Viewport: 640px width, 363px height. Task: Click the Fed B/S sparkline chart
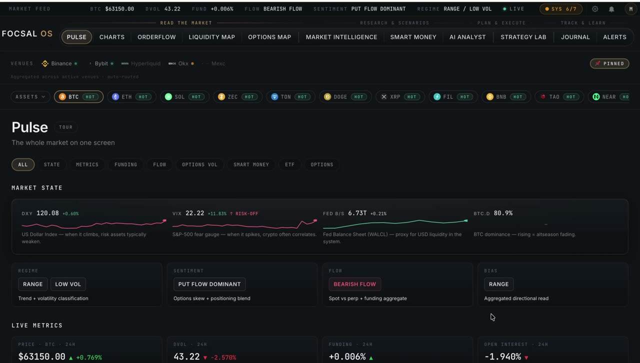tap(395, 223)
